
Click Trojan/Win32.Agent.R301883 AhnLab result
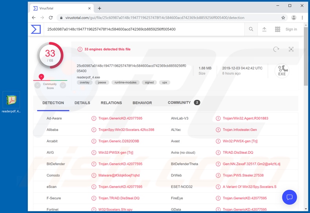coord(245,118)
